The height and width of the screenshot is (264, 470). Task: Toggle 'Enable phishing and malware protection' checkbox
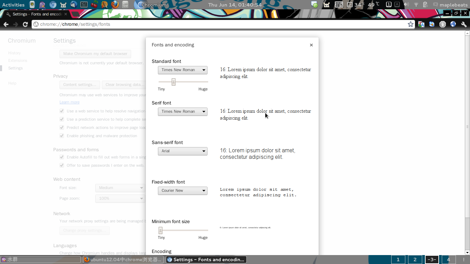[62, 136]
